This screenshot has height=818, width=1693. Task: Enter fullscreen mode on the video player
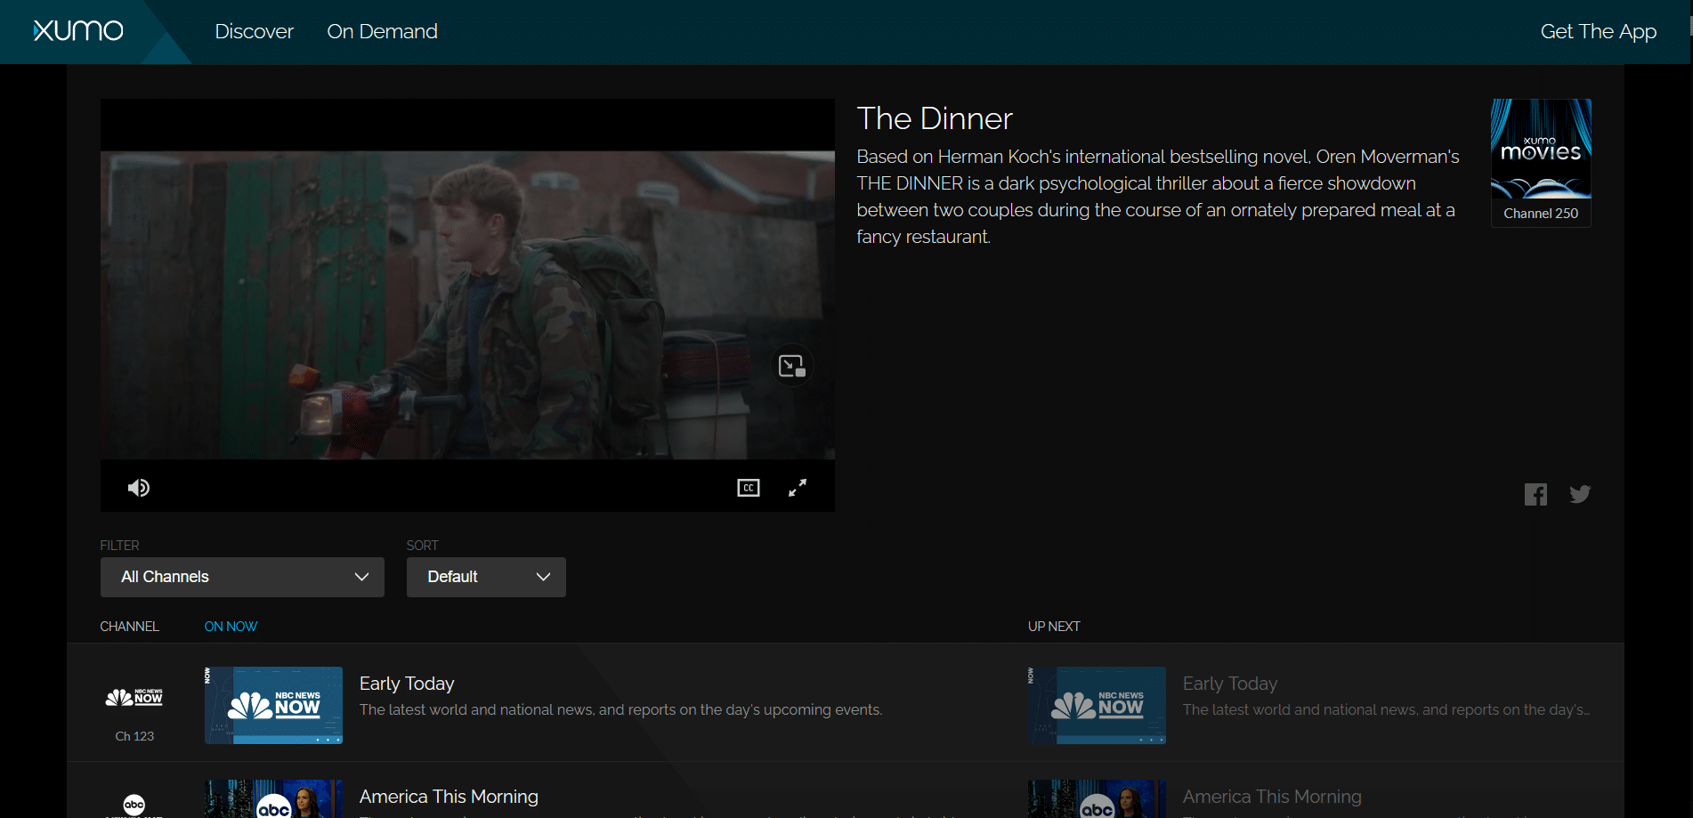798,488
